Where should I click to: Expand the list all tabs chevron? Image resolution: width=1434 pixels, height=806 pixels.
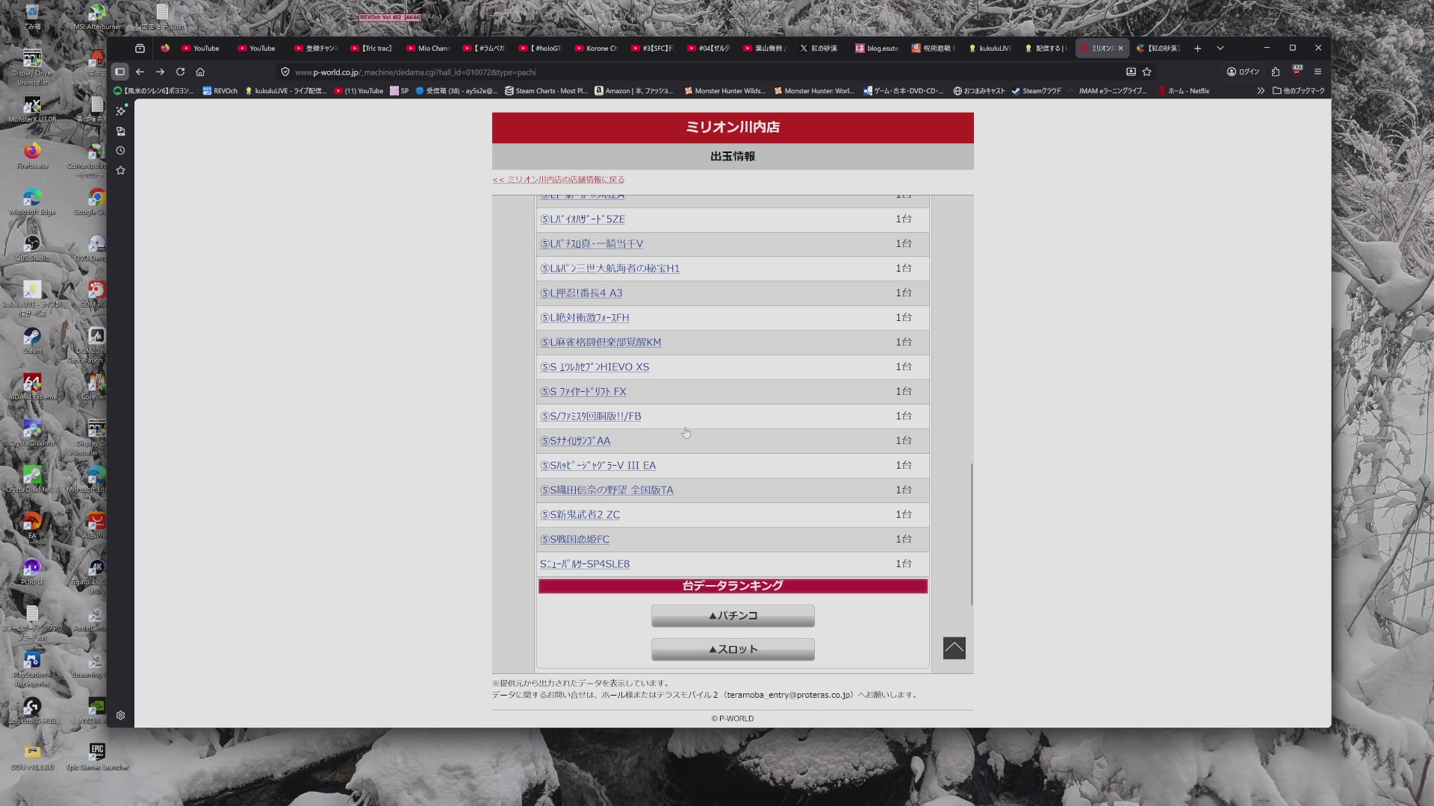tap(1220, 48)
